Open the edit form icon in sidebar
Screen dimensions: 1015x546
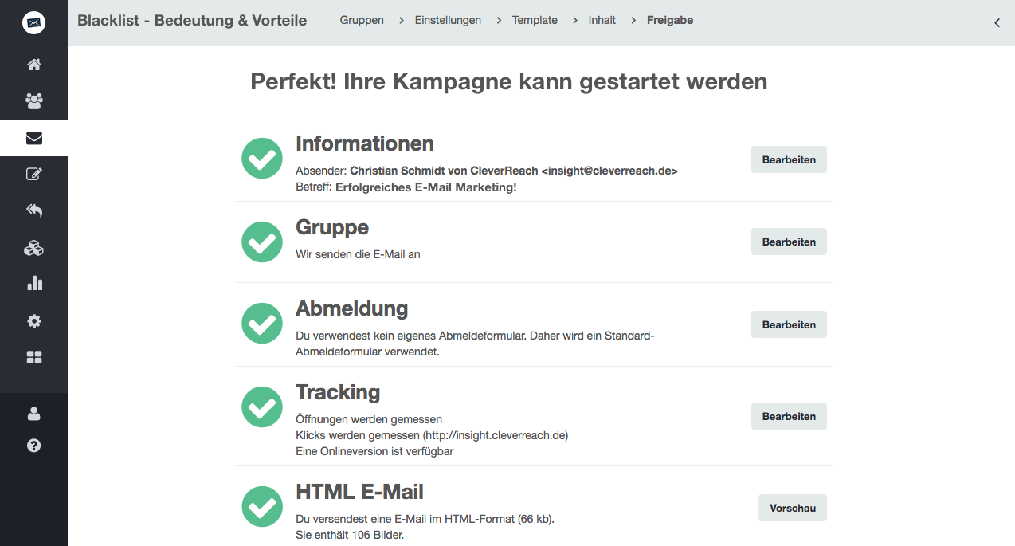pos(33,174)
